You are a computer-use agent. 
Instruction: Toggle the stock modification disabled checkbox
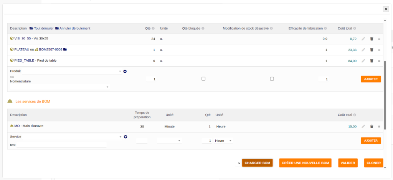click(272, 79)
